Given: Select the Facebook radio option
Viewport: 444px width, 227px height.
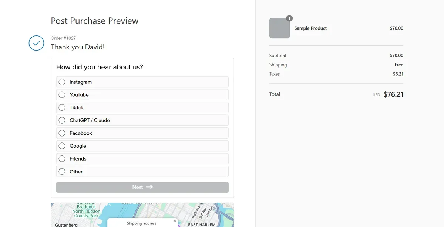Looking at the screenshot, I should click(142, 133).
